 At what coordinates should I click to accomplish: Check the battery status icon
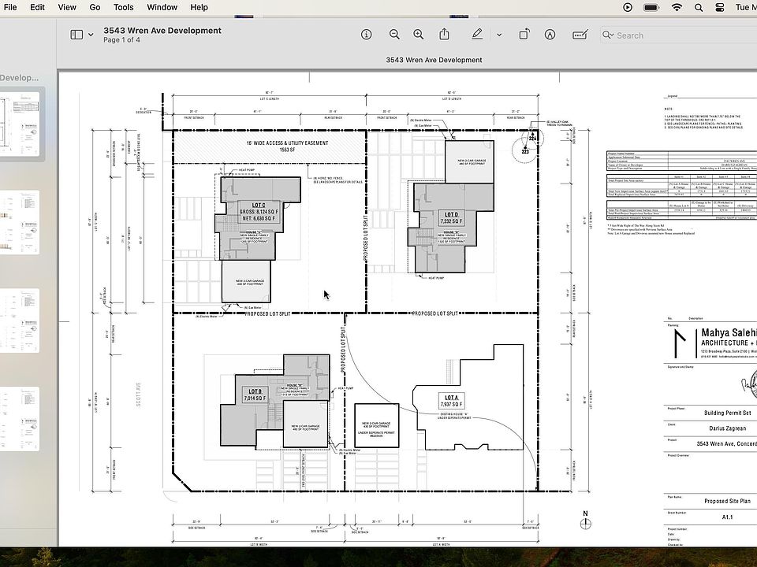tap(652, 7)
